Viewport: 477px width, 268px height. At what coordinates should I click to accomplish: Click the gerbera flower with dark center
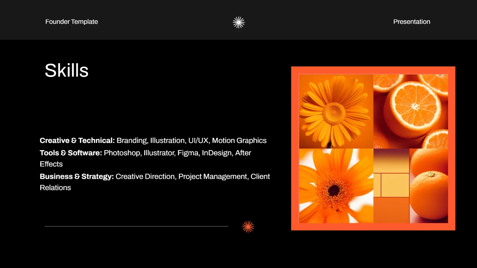[336, 186]
